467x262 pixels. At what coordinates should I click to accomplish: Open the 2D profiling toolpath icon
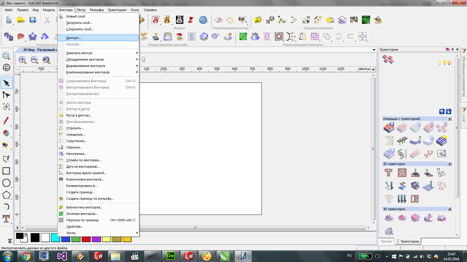click(388, 173)
